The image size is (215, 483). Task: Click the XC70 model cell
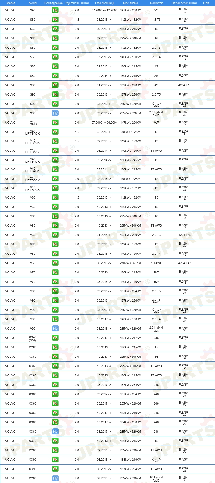32,441
